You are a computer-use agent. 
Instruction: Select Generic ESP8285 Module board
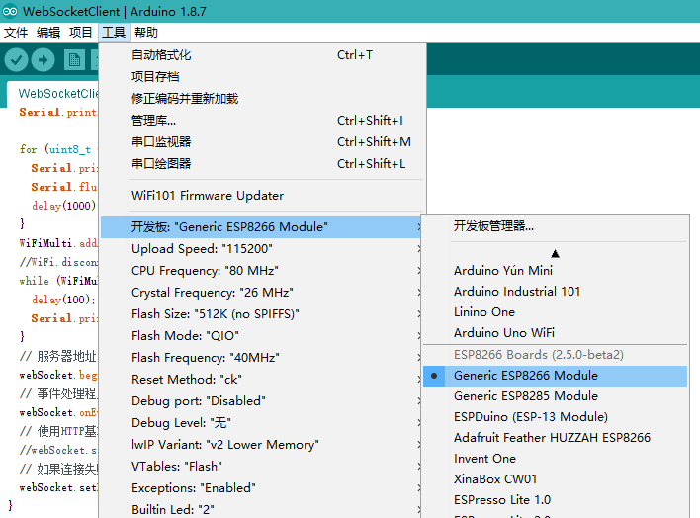click(x=555, y=396)
